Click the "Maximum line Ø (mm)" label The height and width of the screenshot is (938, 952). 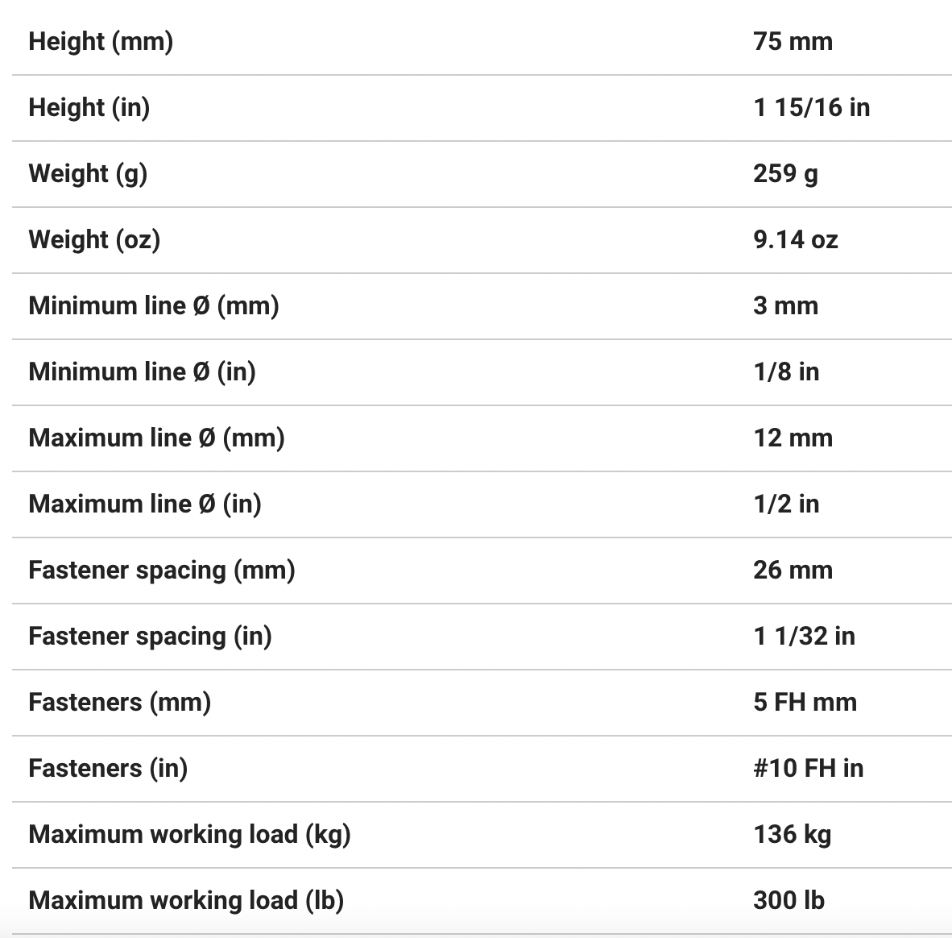(156, 438)
